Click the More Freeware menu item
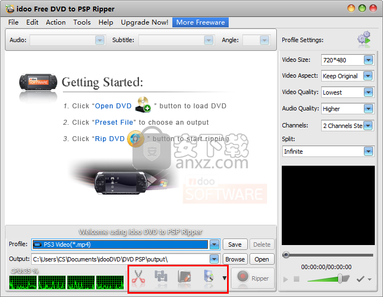 pos(201,22)
